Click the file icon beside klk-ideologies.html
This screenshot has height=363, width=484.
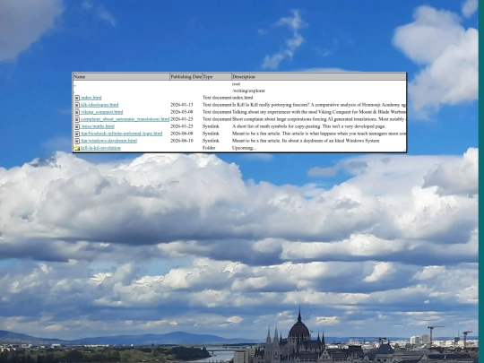point(77,105)
